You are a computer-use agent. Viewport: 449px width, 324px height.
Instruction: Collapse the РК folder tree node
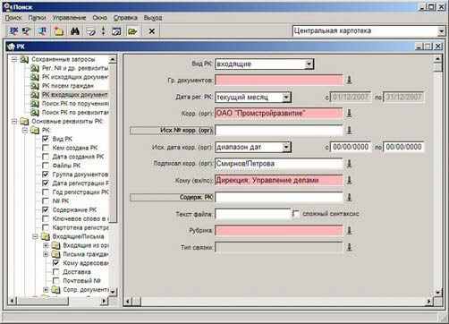(x=25, y=130)
